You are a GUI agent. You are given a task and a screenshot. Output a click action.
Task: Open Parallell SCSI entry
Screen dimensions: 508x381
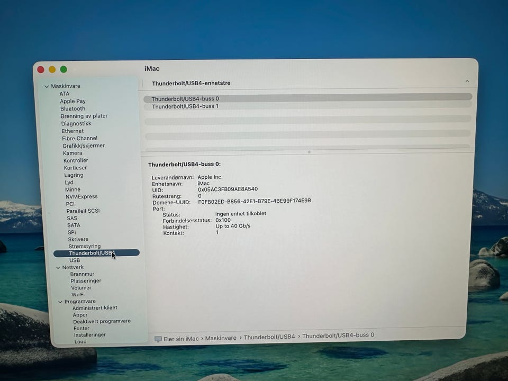[83, 211]
